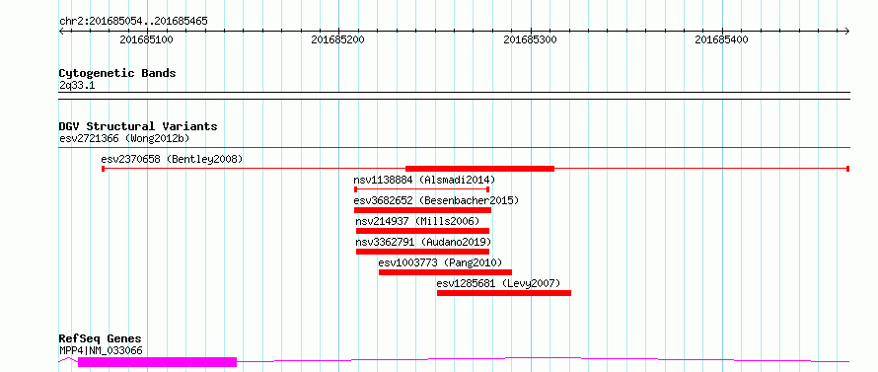
Task: Select the esv1285681 red variant bar
Action: click(x=504, y=293)
